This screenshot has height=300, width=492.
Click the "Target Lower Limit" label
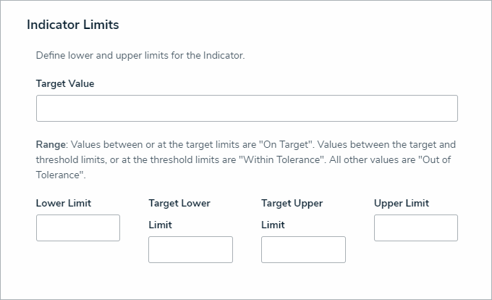click(179, 204)
